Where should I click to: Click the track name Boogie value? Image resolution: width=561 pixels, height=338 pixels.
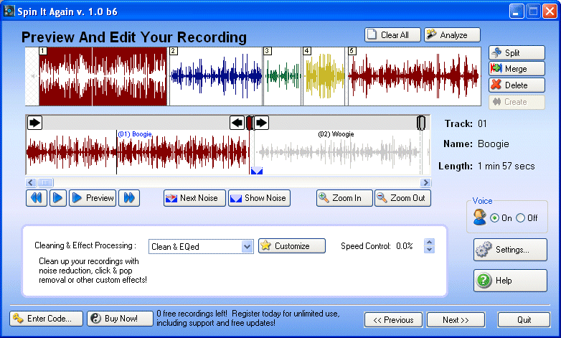[x=494, y=144]
